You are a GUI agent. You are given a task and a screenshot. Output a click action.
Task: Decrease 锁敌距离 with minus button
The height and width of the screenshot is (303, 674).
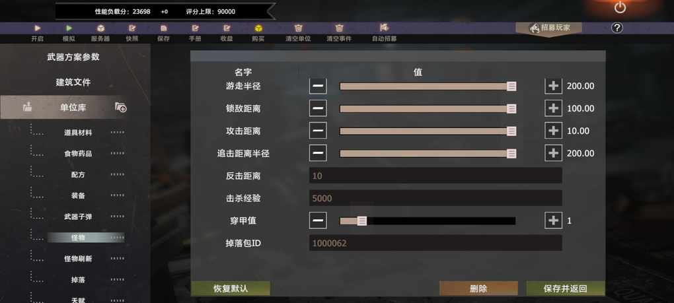pyautogui.click(x=318, y=108)
